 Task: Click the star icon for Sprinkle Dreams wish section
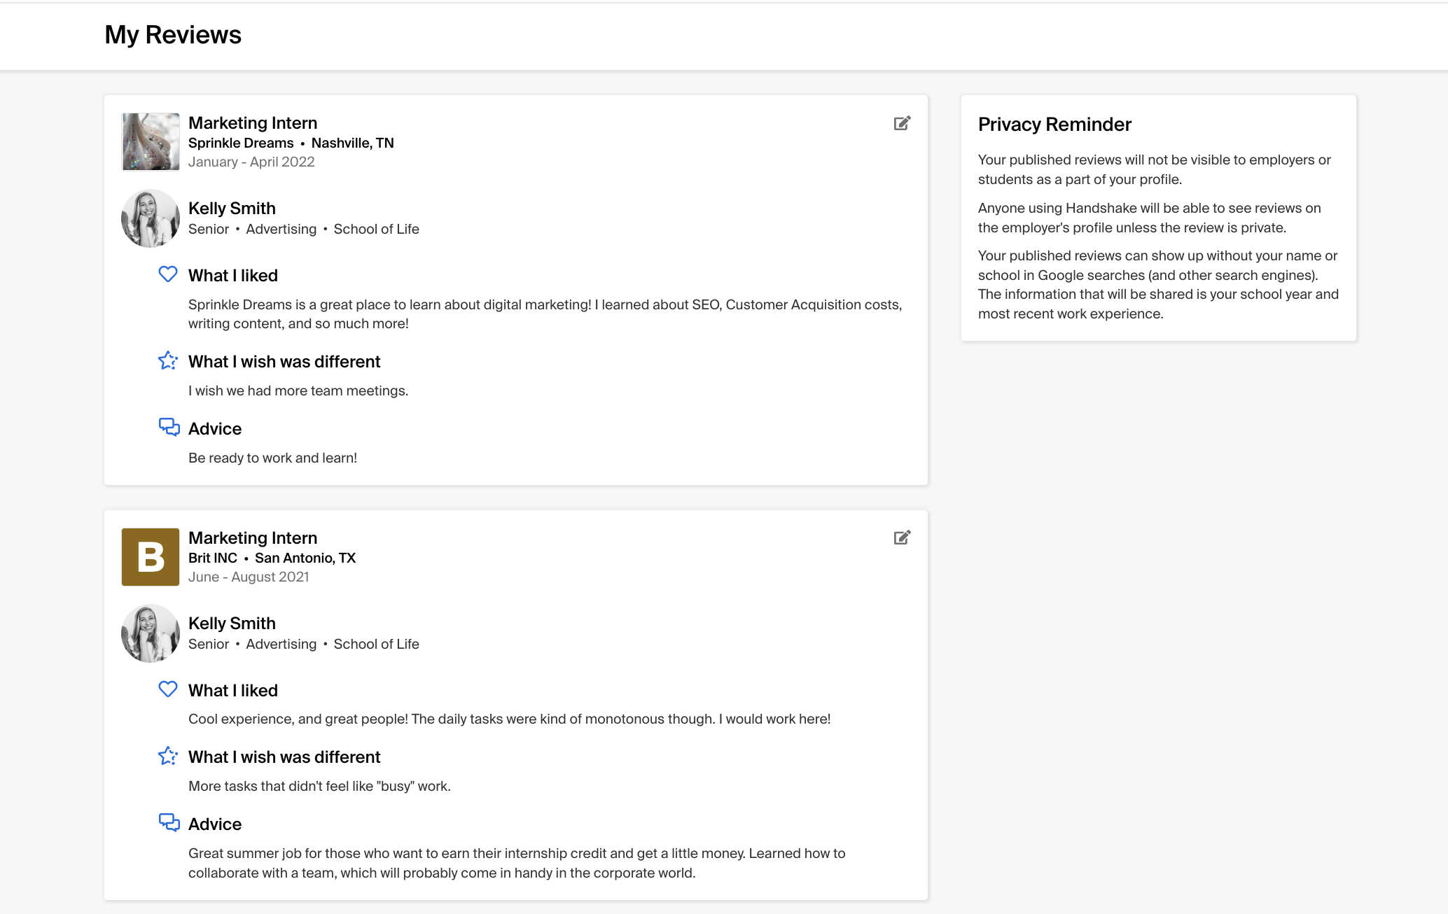tap(167, 361)
